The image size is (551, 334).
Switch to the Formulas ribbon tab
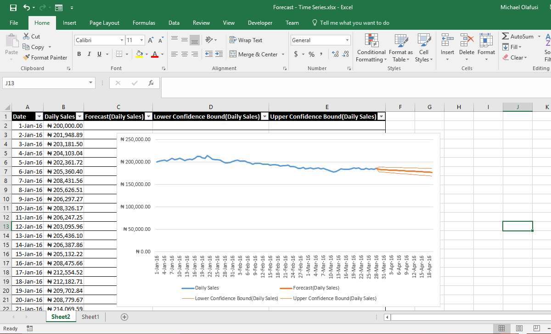144,22
